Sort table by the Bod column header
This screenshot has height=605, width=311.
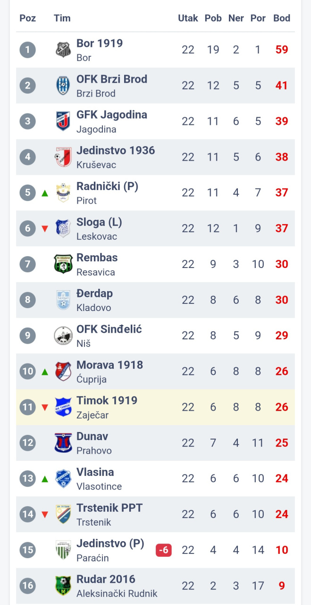[282, 18]
